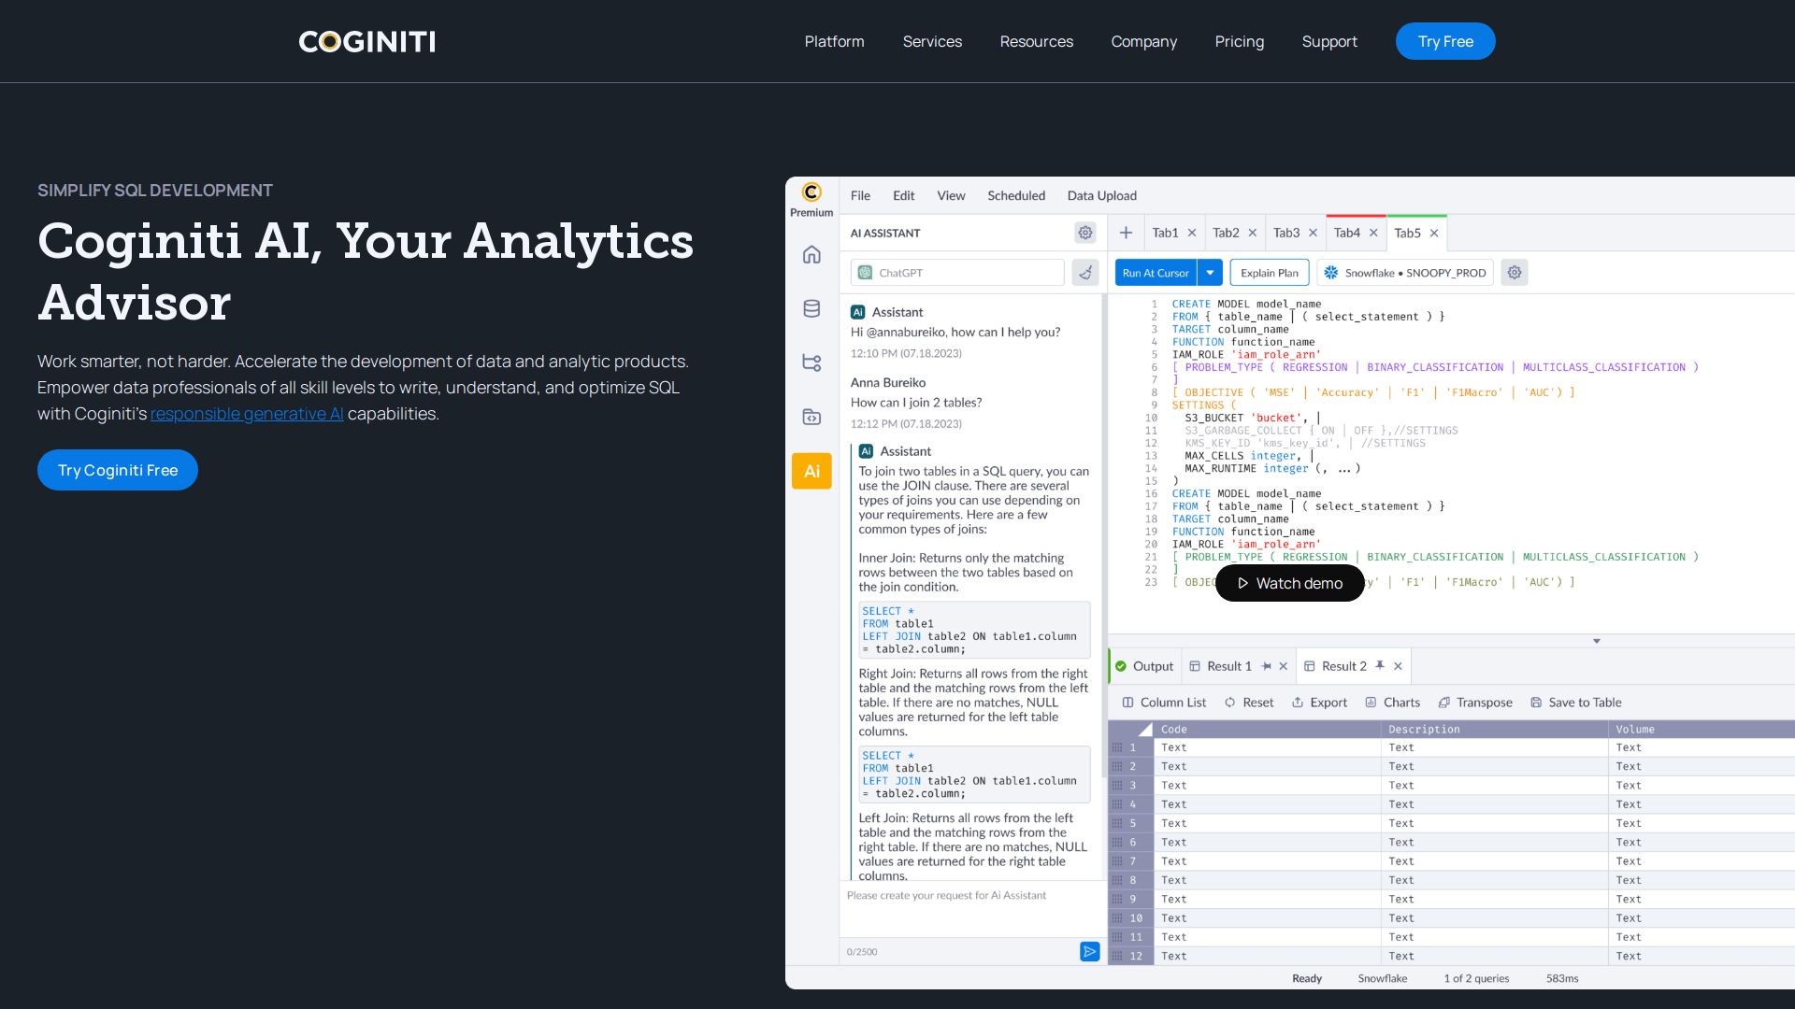This screenshot has height=1009, width=1795.
Task: Pin the Result 2 tab
Action: click(x=1379, y=666)
